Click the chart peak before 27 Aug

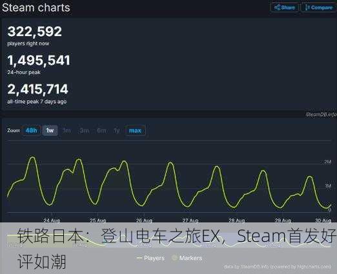click(170, 162)
